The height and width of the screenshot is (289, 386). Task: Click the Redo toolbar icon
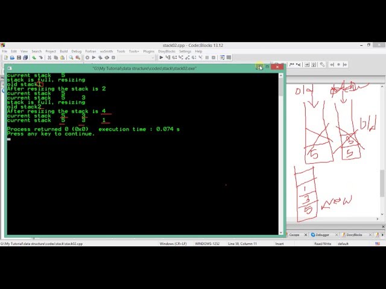41,58
